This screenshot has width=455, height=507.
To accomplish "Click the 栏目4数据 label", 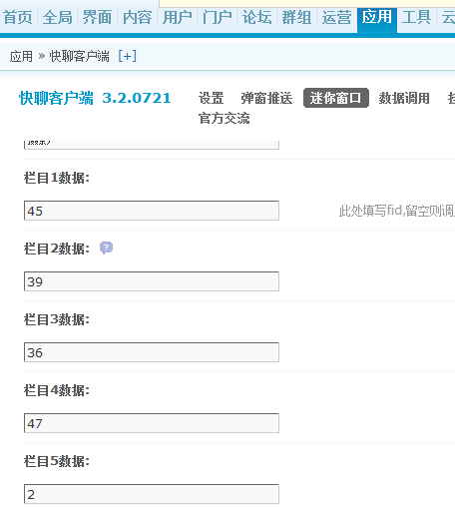I will 57,390.
